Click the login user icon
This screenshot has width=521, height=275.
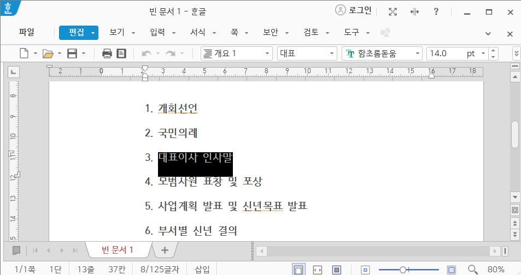coord(340,10)
